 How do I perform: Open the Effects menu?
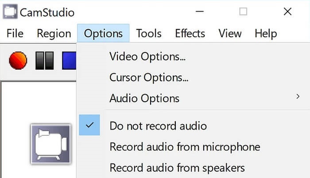[190, 33]
